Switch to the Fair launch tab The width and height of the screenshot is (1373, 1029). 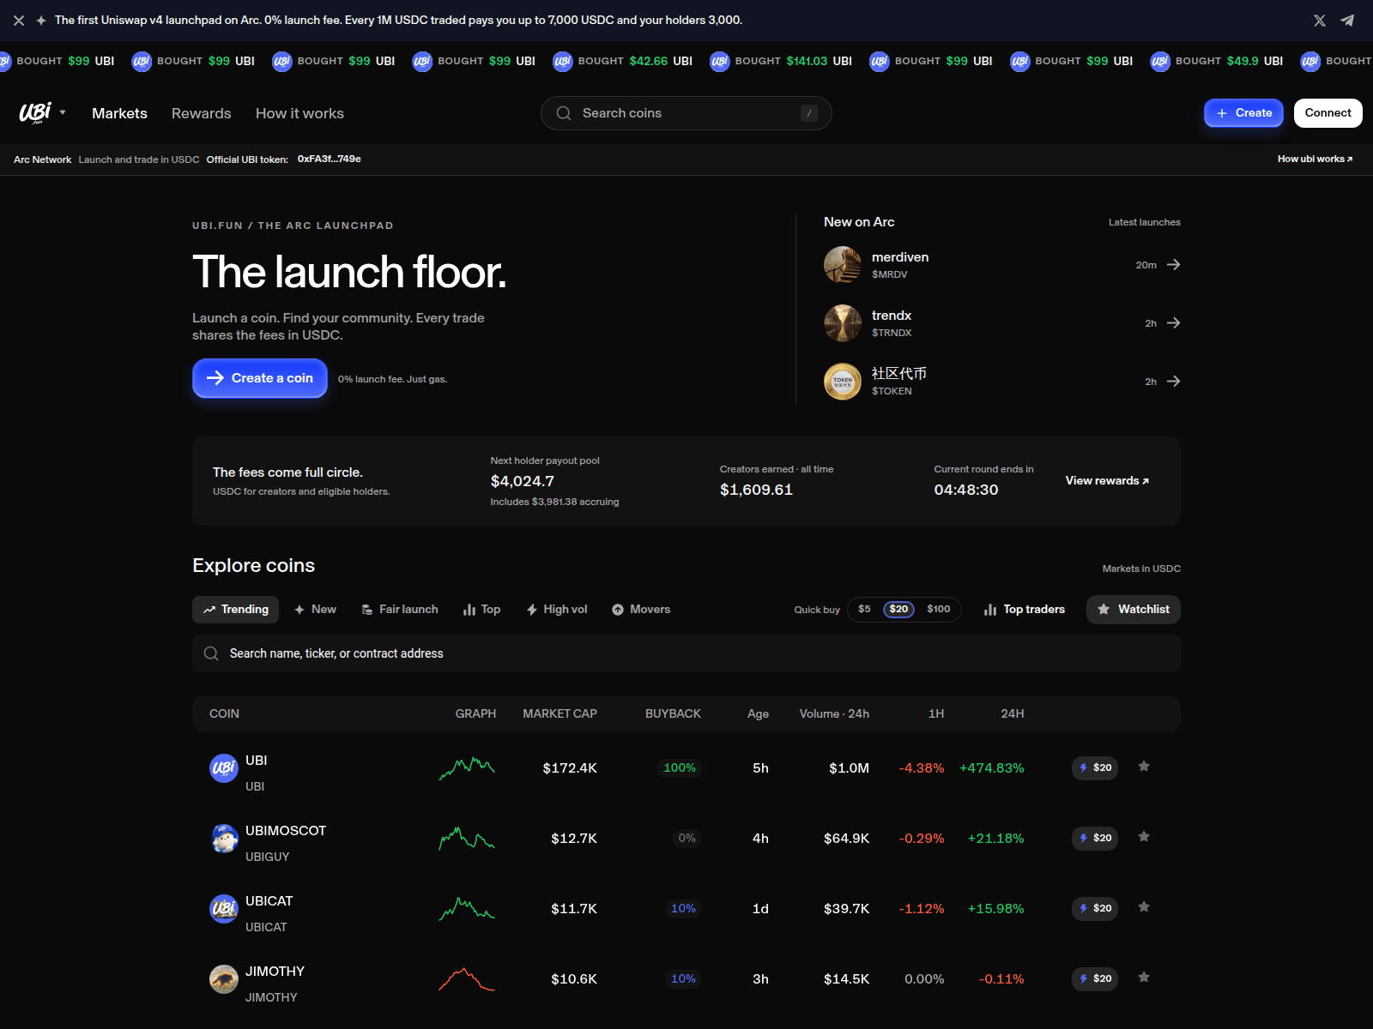(400, 610)
